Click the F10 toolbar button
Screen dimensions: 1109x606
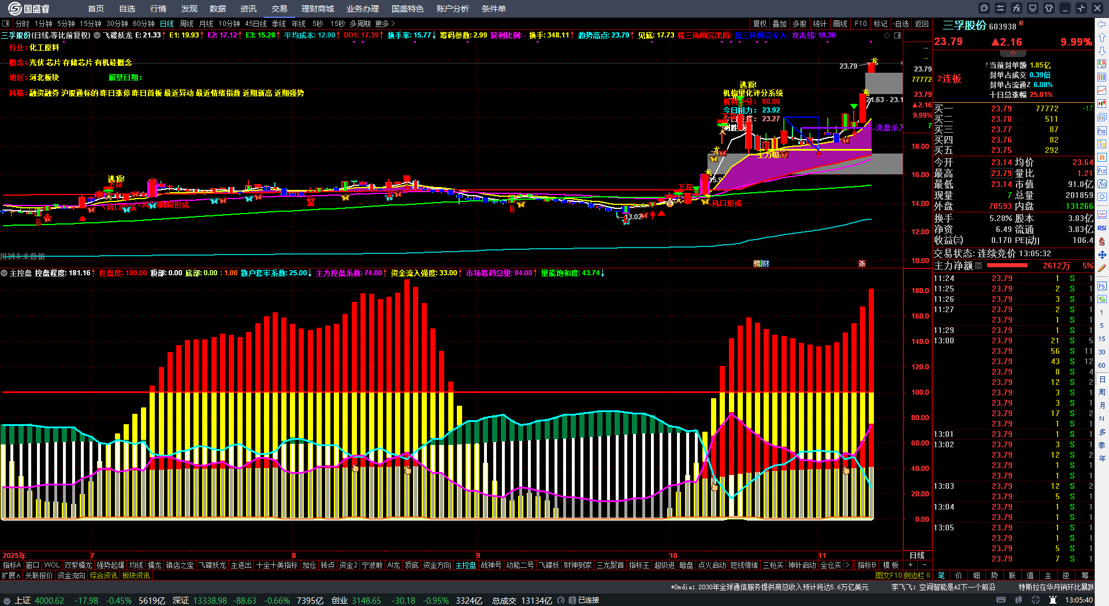tap(861, 24)
